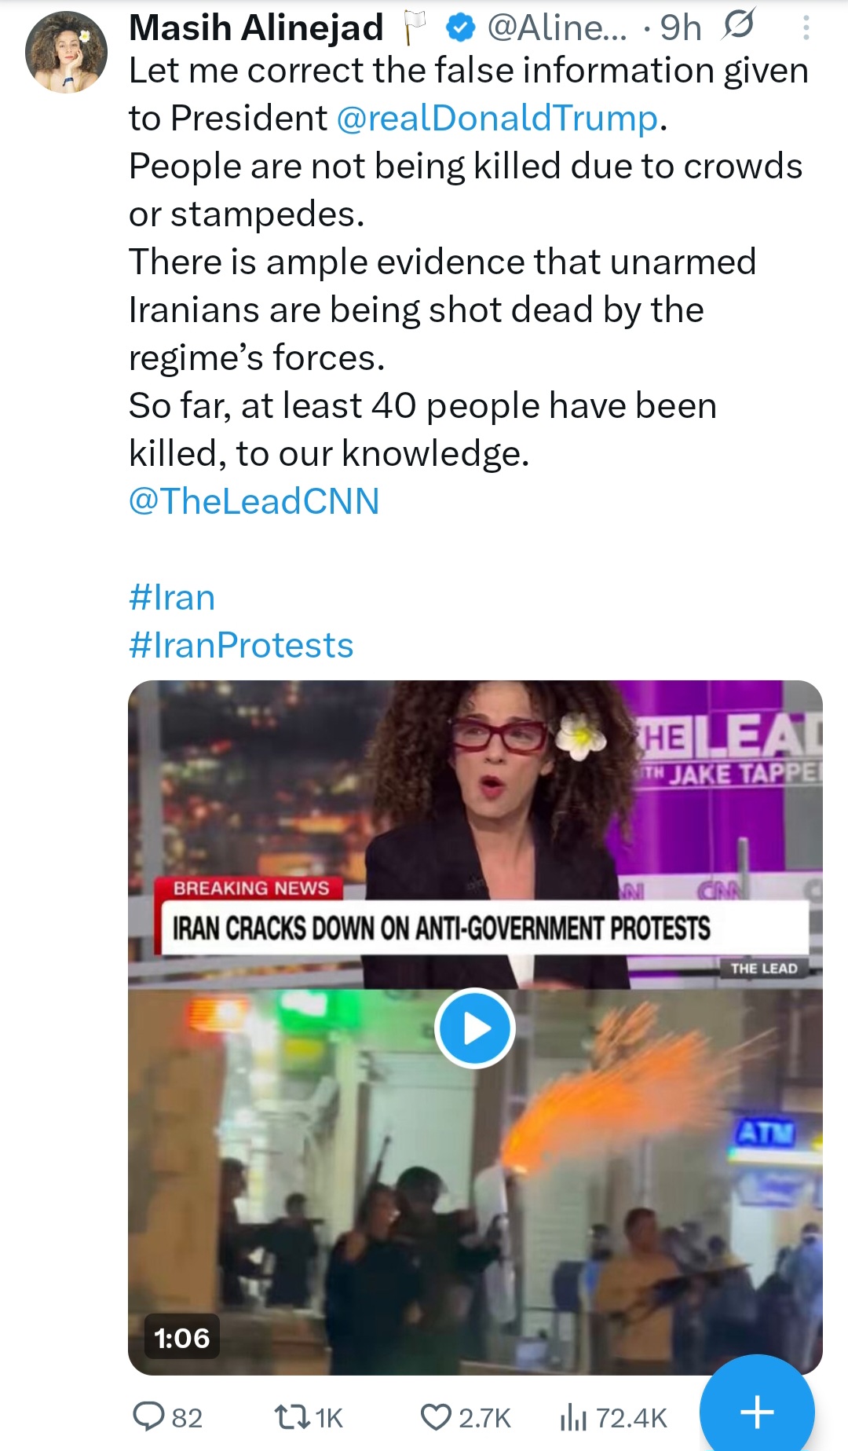The height and width of the screenshot is (1451, 848).
Task: Tap the blue verified badge
Action: pyautogui.click(x=460, y=28)
